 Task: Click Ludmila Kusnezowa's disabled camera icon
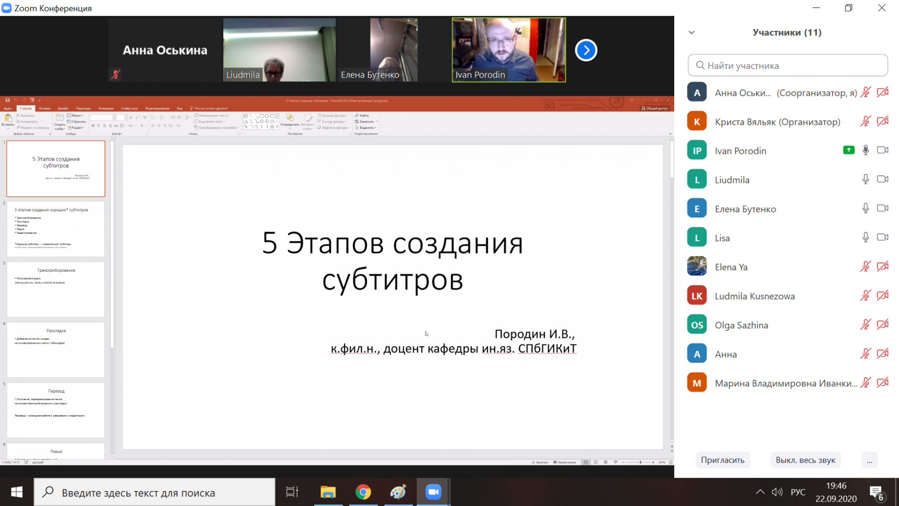click(x=883, y=295)
